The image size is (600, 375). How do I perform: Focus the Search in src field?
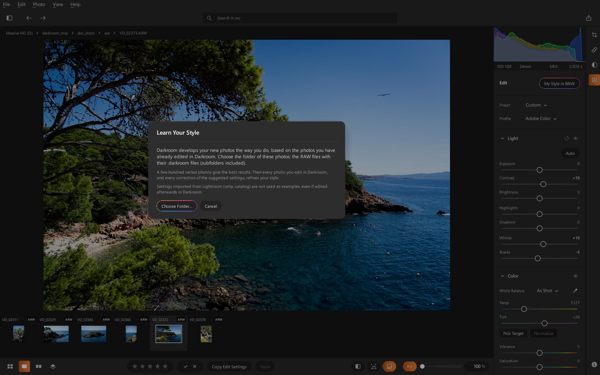point(300,18)
